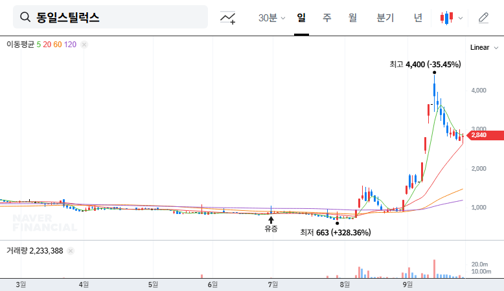Open the pencil drawing tool
The height and width of the screenshot is (291, 504).
483,18
